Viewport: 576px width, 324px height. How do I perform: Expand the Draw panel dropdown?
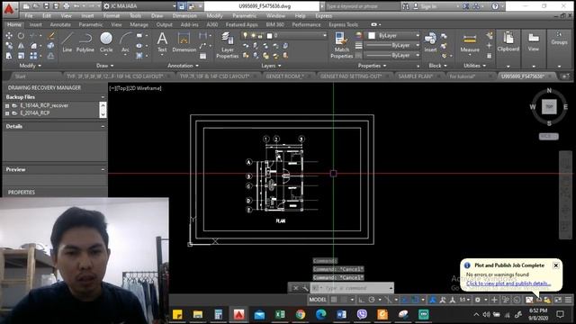click(x=105, y=66)
